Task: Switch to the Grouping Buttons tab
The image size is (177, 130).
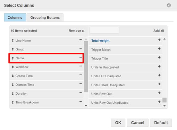Action: [45, 17]
